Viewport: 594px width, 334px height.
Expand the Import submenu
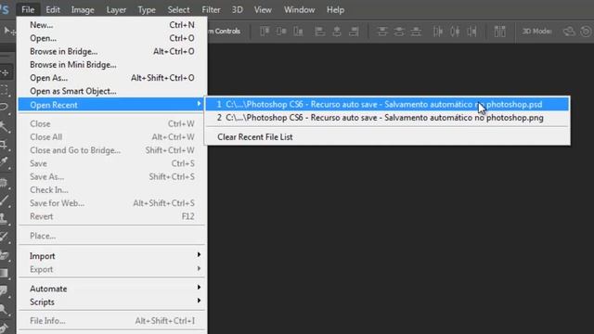(111, 256)
